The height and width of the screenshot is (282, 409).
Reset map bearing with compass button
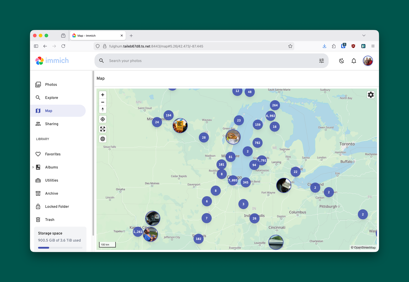coord(103,109)
